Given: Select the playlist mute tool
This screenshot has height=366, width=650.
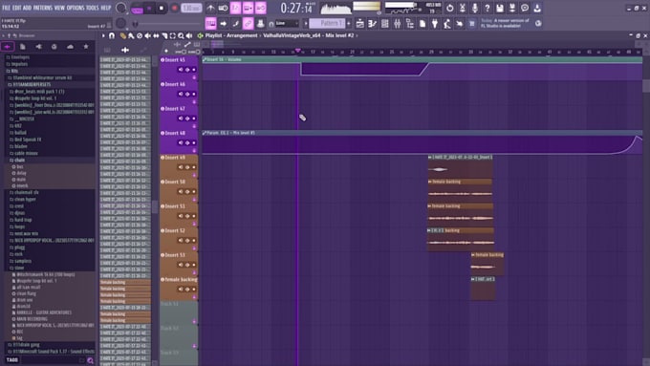Looking at the screenshot, I should [x=147, y=36].
